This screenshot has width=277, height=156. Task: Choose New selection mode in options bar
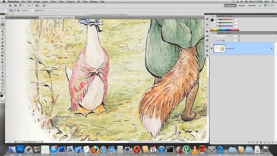tap(10, 10)
